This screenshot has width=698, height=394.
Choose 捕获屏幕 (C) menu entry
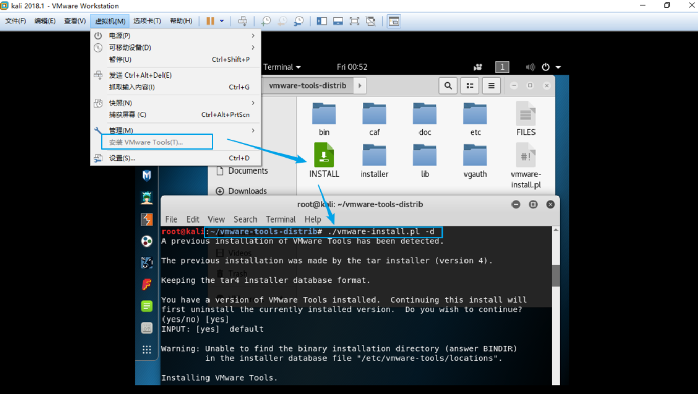click(176, 114)
